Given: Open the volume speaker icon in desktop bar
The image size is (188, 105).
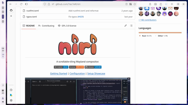Looking at the screenshot, I should (3, 102).
